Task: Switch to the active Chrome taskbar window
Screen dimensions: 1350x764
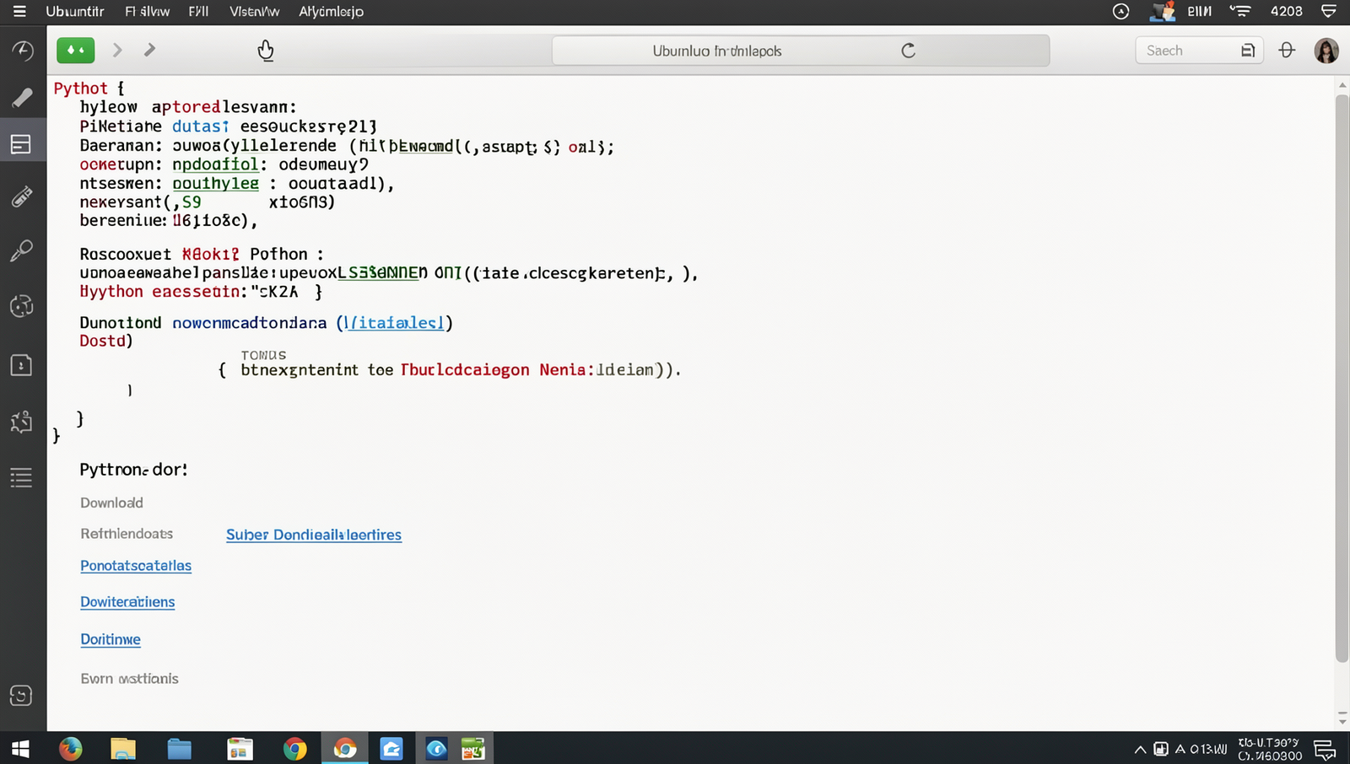Action: pyautogui.click(x=345, y=749)
